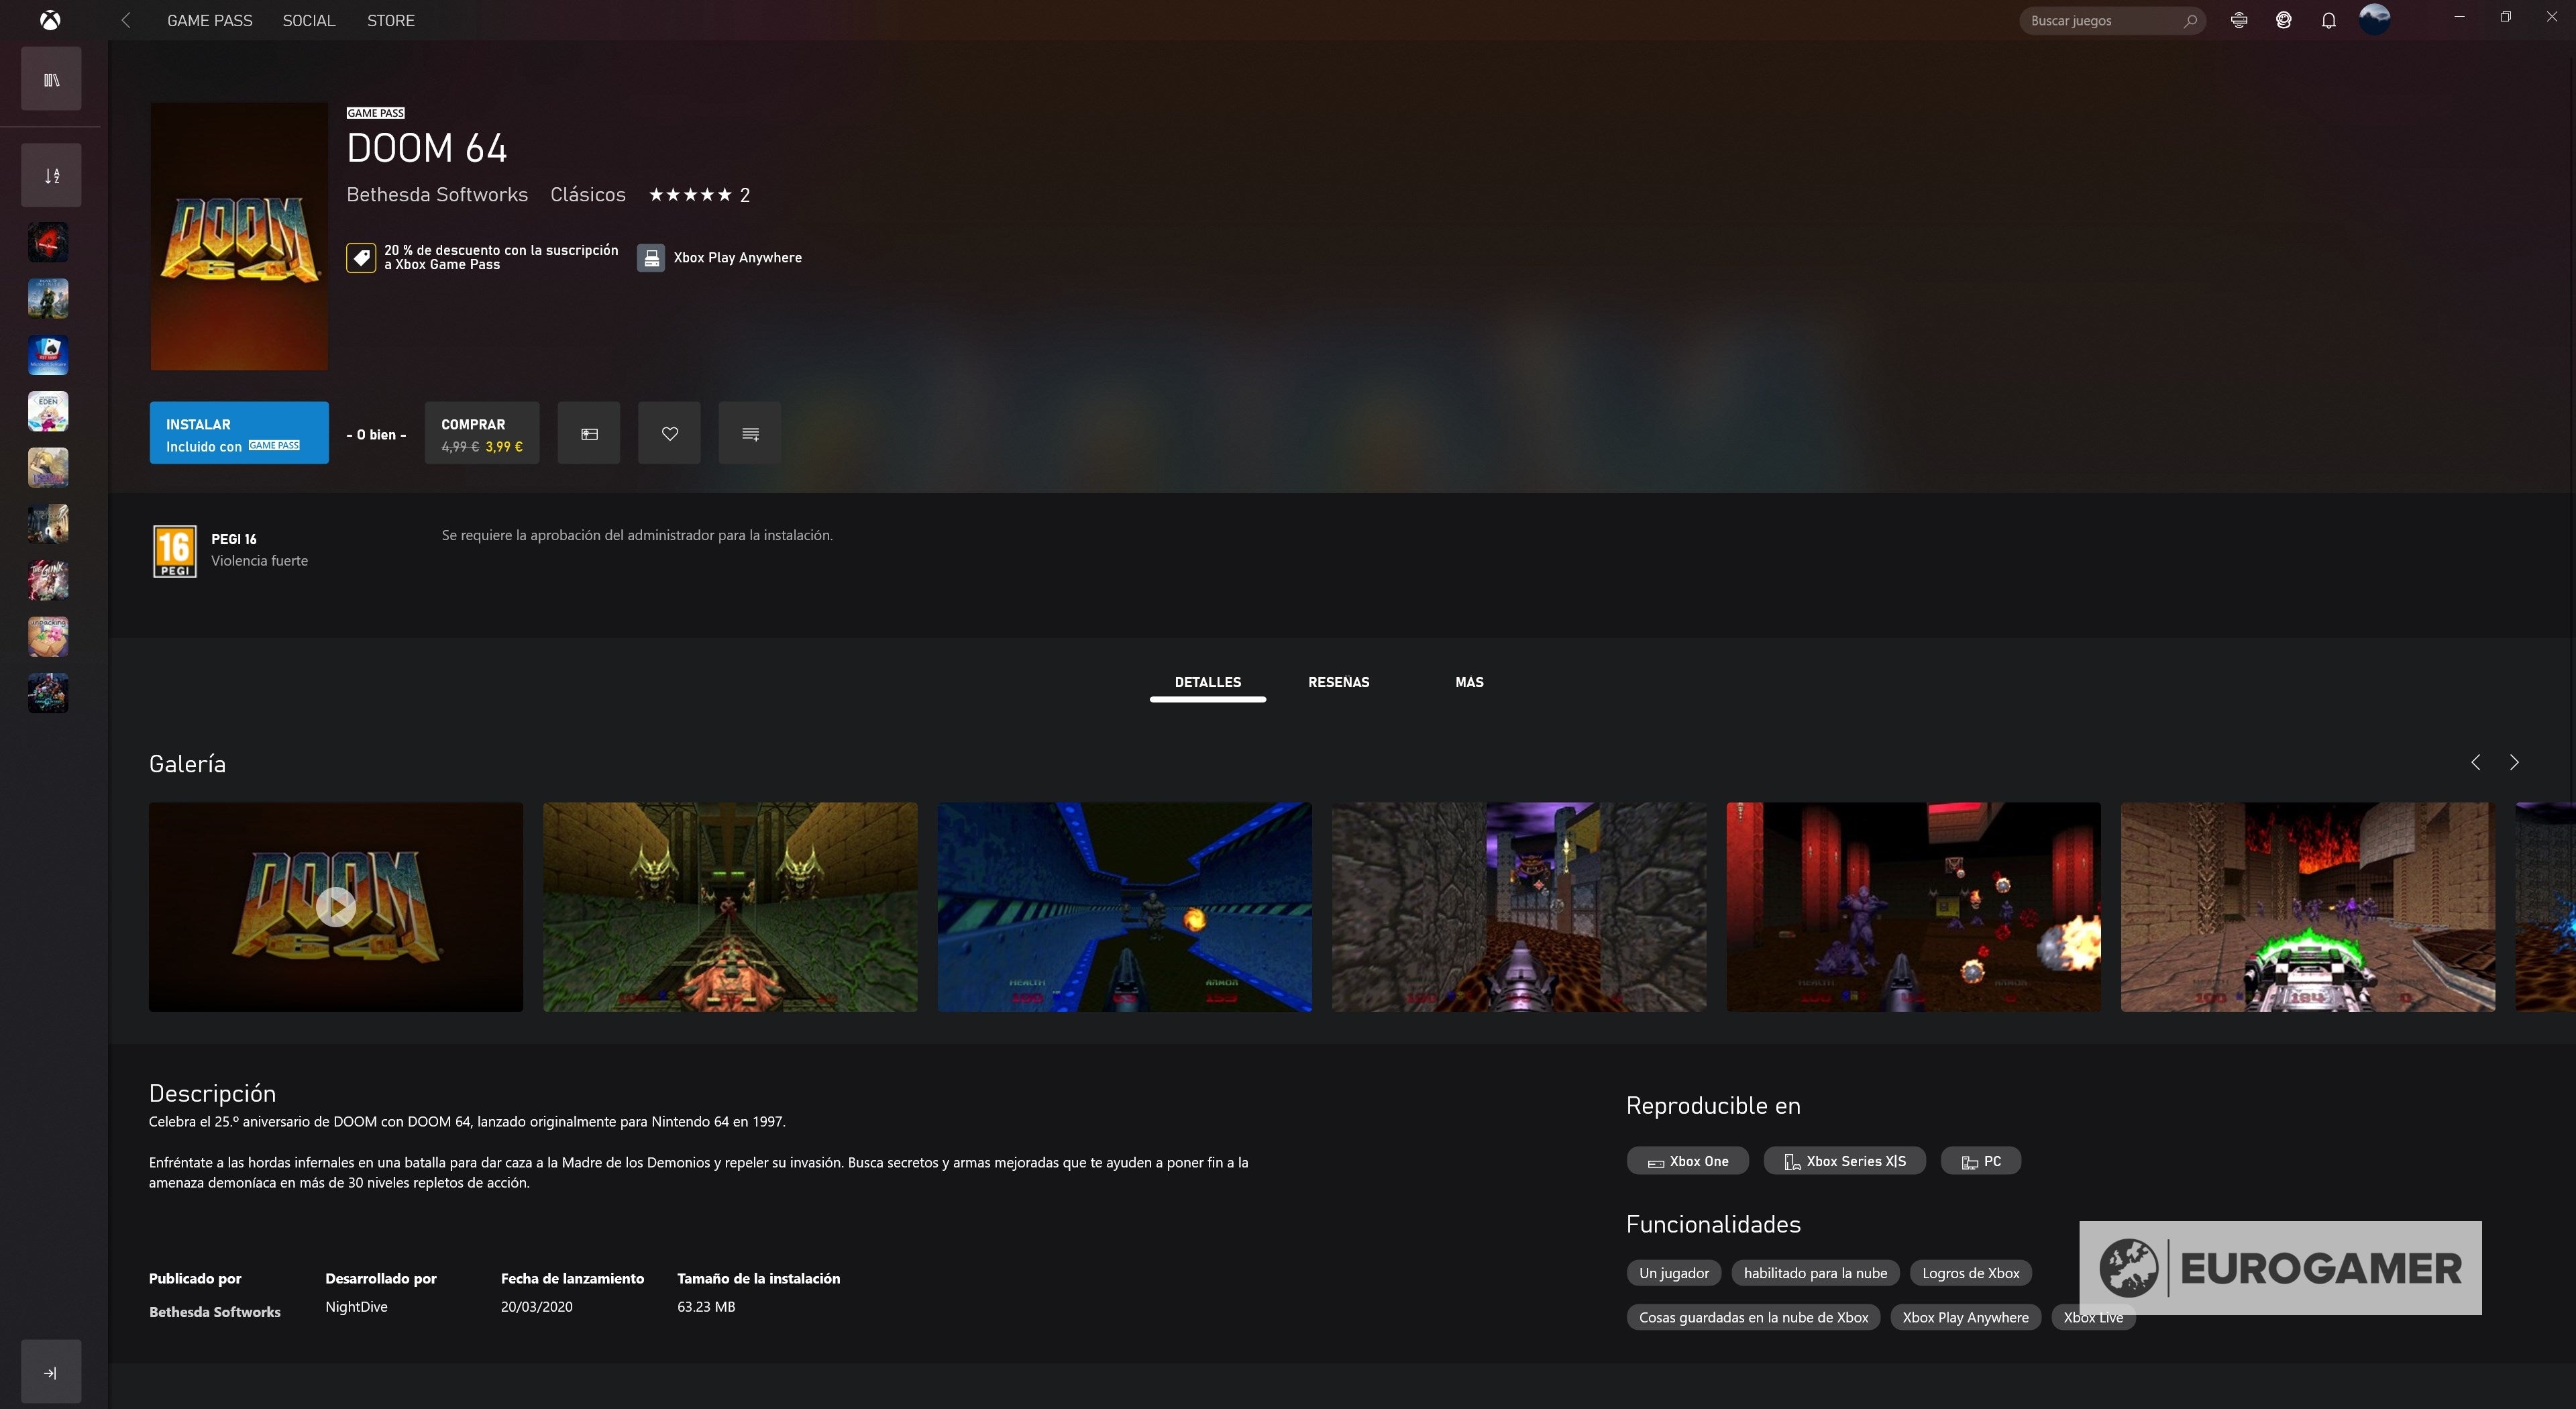Click the Logros de Xbox tag
The width and height of the screenshot is (2576, 1409).
pos(1971,1273)
